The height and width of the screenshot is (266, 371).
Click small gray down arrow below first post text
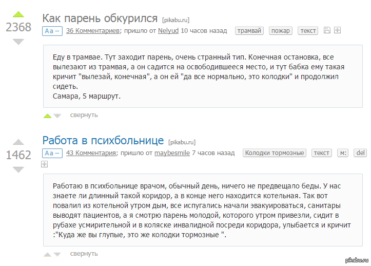point(57,116)
